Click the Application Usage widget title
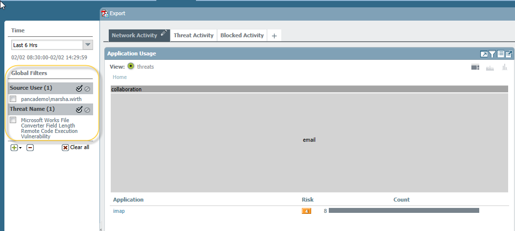The image size is (515, 231). [132, 53]
